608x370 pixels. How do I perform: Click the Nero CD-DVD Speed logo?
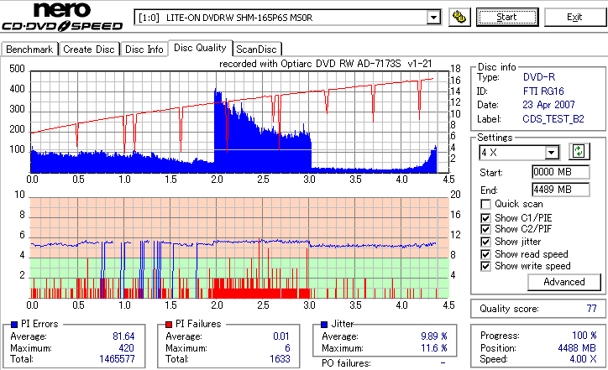(x=62, y=17)
